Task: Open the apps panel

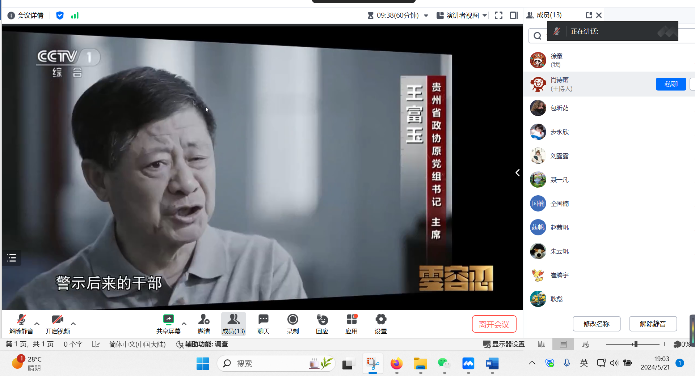Action: (351, 324)
